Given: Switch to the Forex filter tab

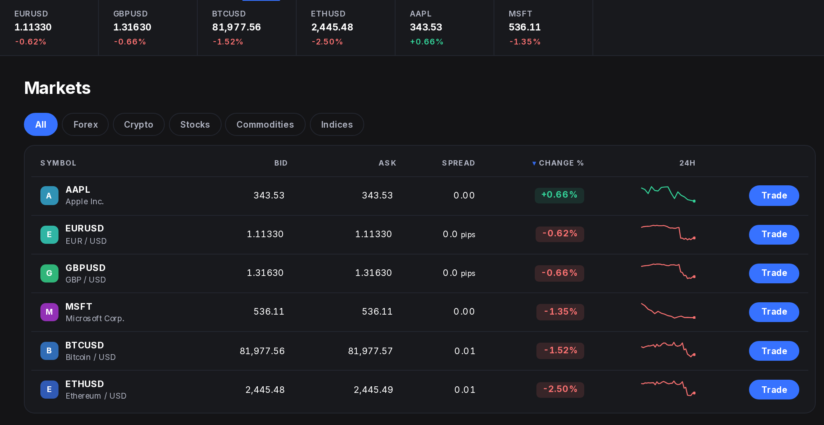Looking at the screenshot, I should pyautogui.click(x=85, y=124).
